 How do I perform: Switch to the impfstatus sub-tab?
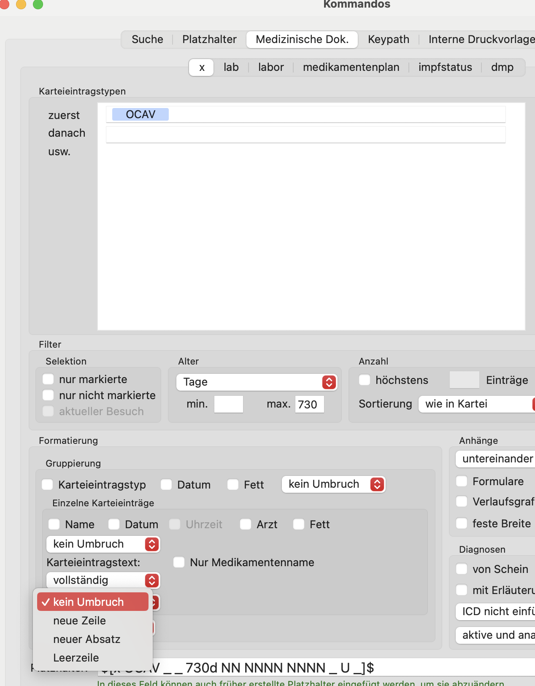click(x=445, y=67)
